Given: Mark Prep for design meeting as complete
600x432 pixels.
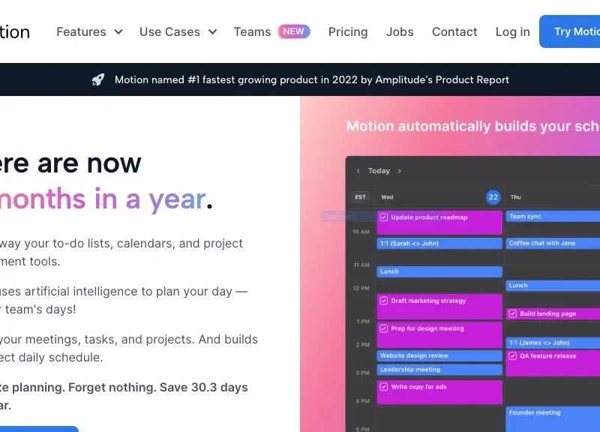Looking at the screenshot, I should tap(384, 328).
